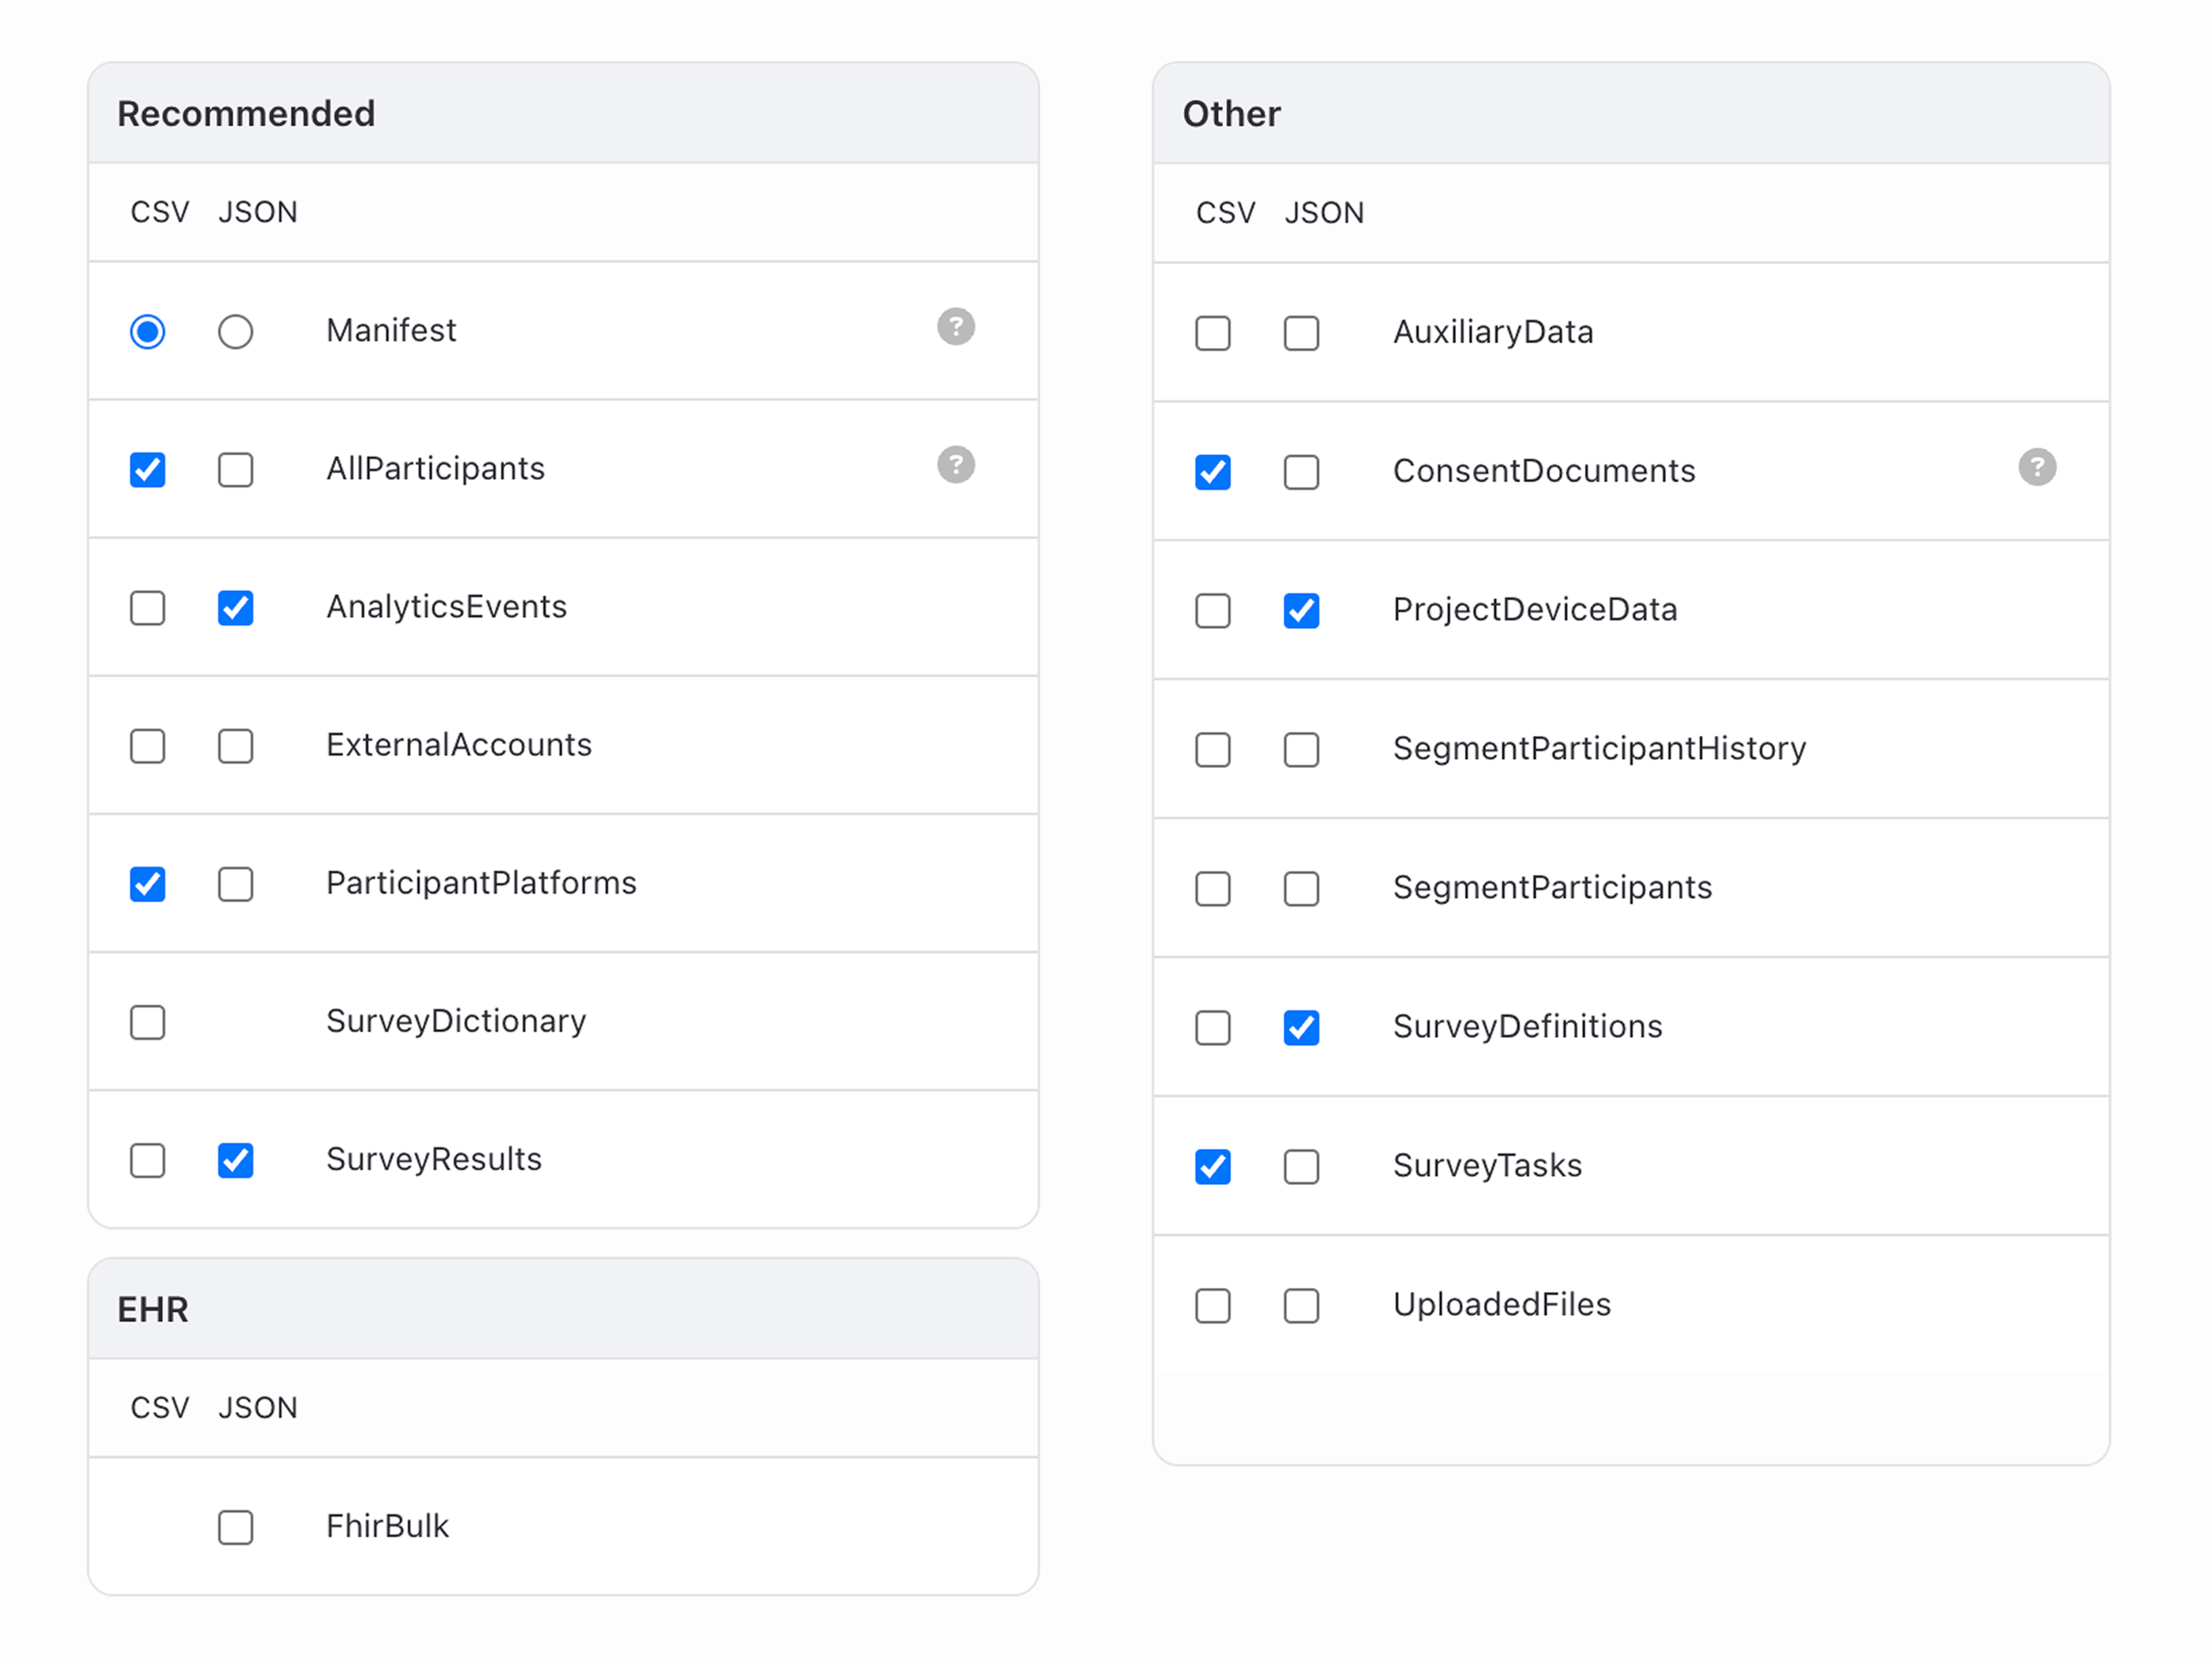This screenshot has height=1663, width=2212.
Task: Uncheck CSV checkbox for ConsentDocuments
Action: (1212, 472)
